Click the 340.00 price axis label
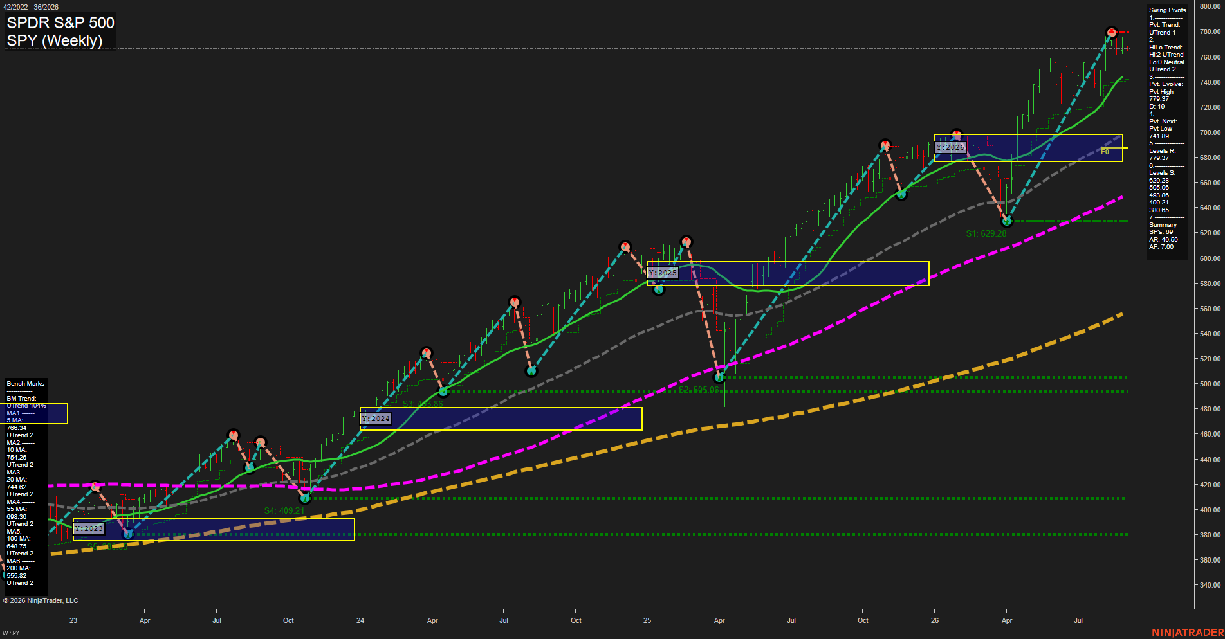1225x639 pixels. click(x=1210, y=585)
